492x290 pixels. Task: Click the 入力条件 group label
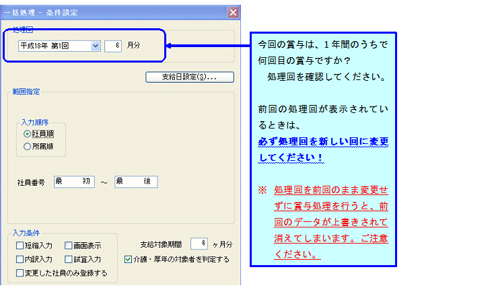(x=26, y=233)
